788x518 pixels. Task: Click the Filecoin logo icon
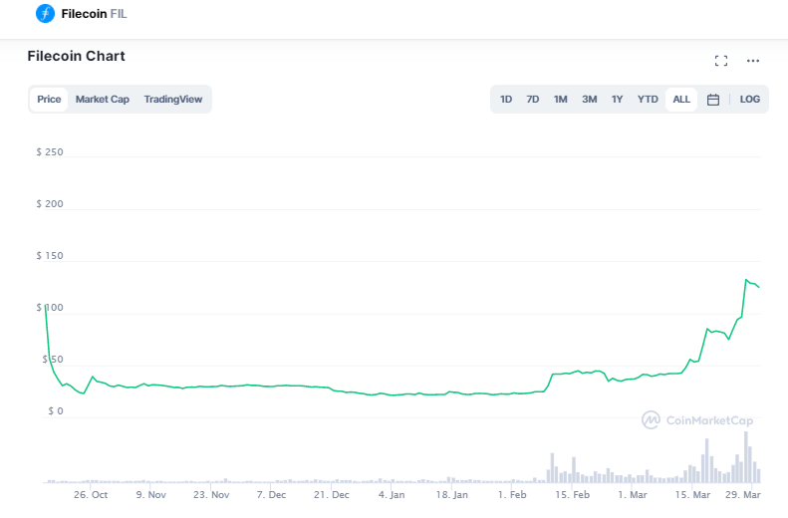pyautogui.click(x=45, y=14)
